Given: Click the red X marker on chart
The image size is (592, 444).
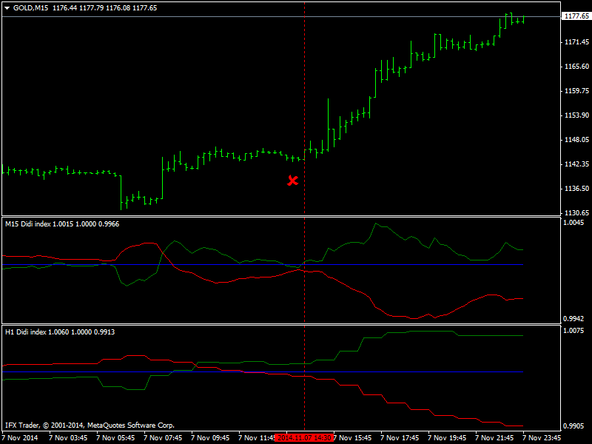Looking at the screenshot, I should pos(292,181).
